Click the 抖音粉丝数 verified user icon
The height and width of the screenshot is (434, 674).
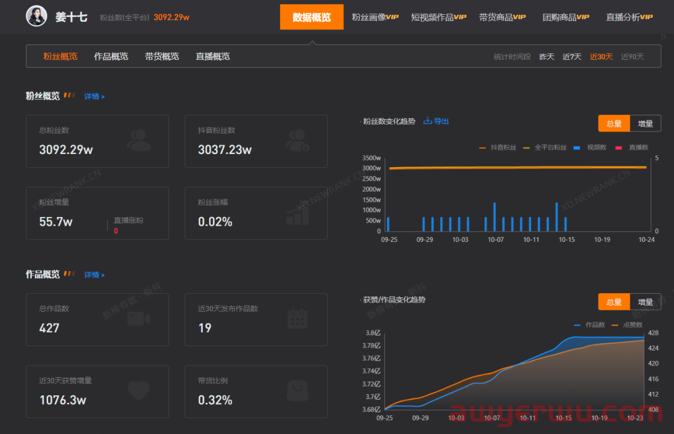298,140
